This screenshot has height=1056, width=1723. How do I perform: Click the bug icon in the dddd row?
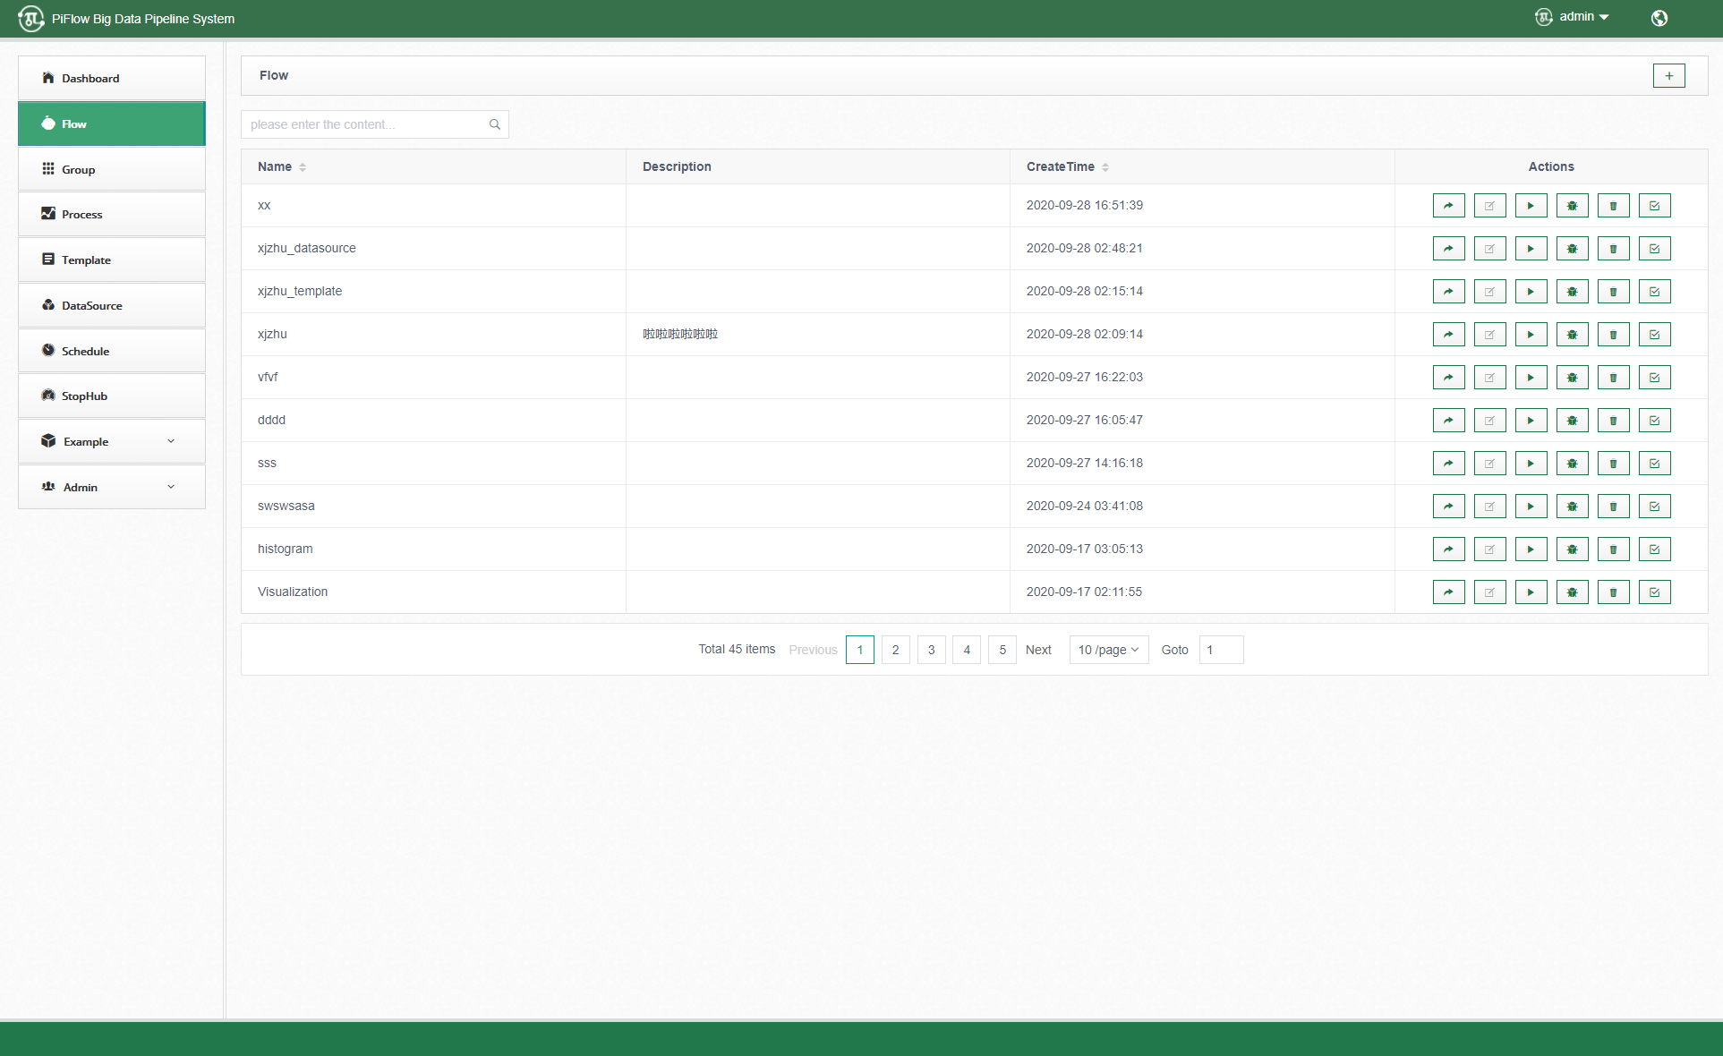click(1572, 421)
